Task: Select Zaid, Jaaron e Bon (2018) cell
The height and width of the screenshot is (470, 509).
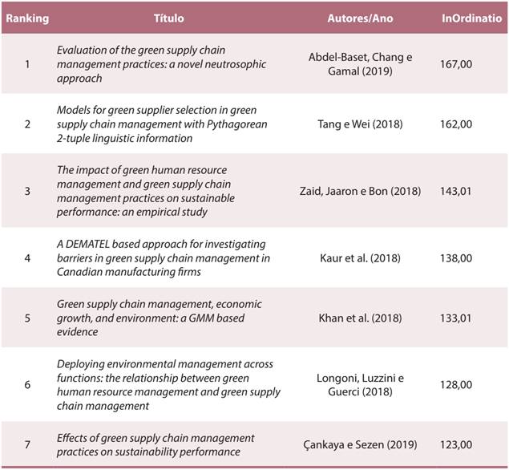Action: (360, 191)
